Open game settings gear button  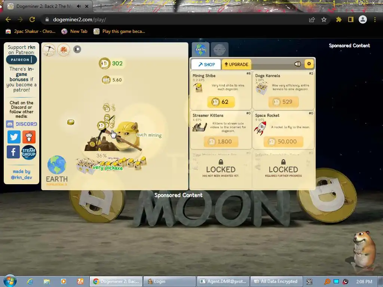(309, 64)
